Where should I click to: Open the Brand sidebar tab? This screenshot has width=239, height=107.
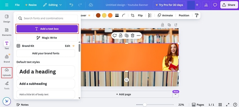7,59
